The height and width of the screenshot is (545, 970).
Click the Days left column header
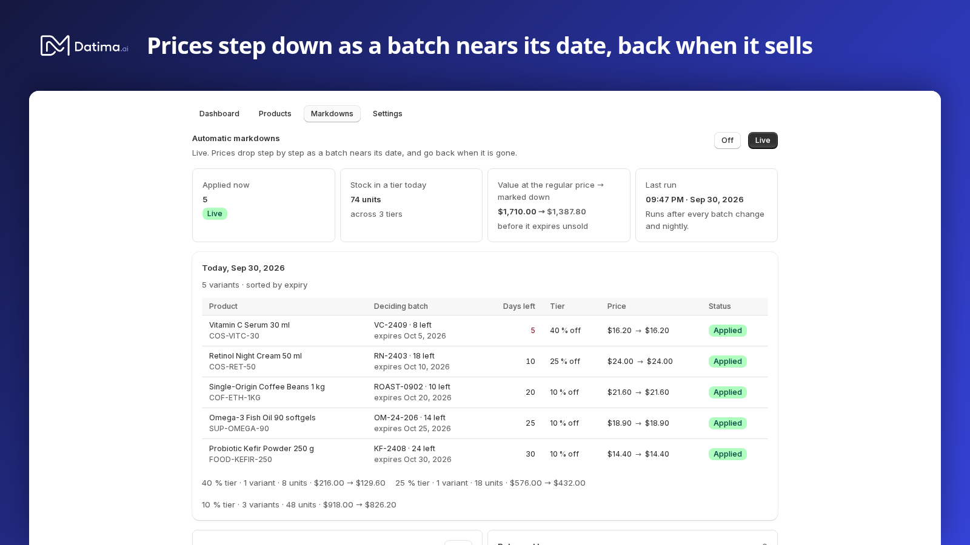(519, 306)
